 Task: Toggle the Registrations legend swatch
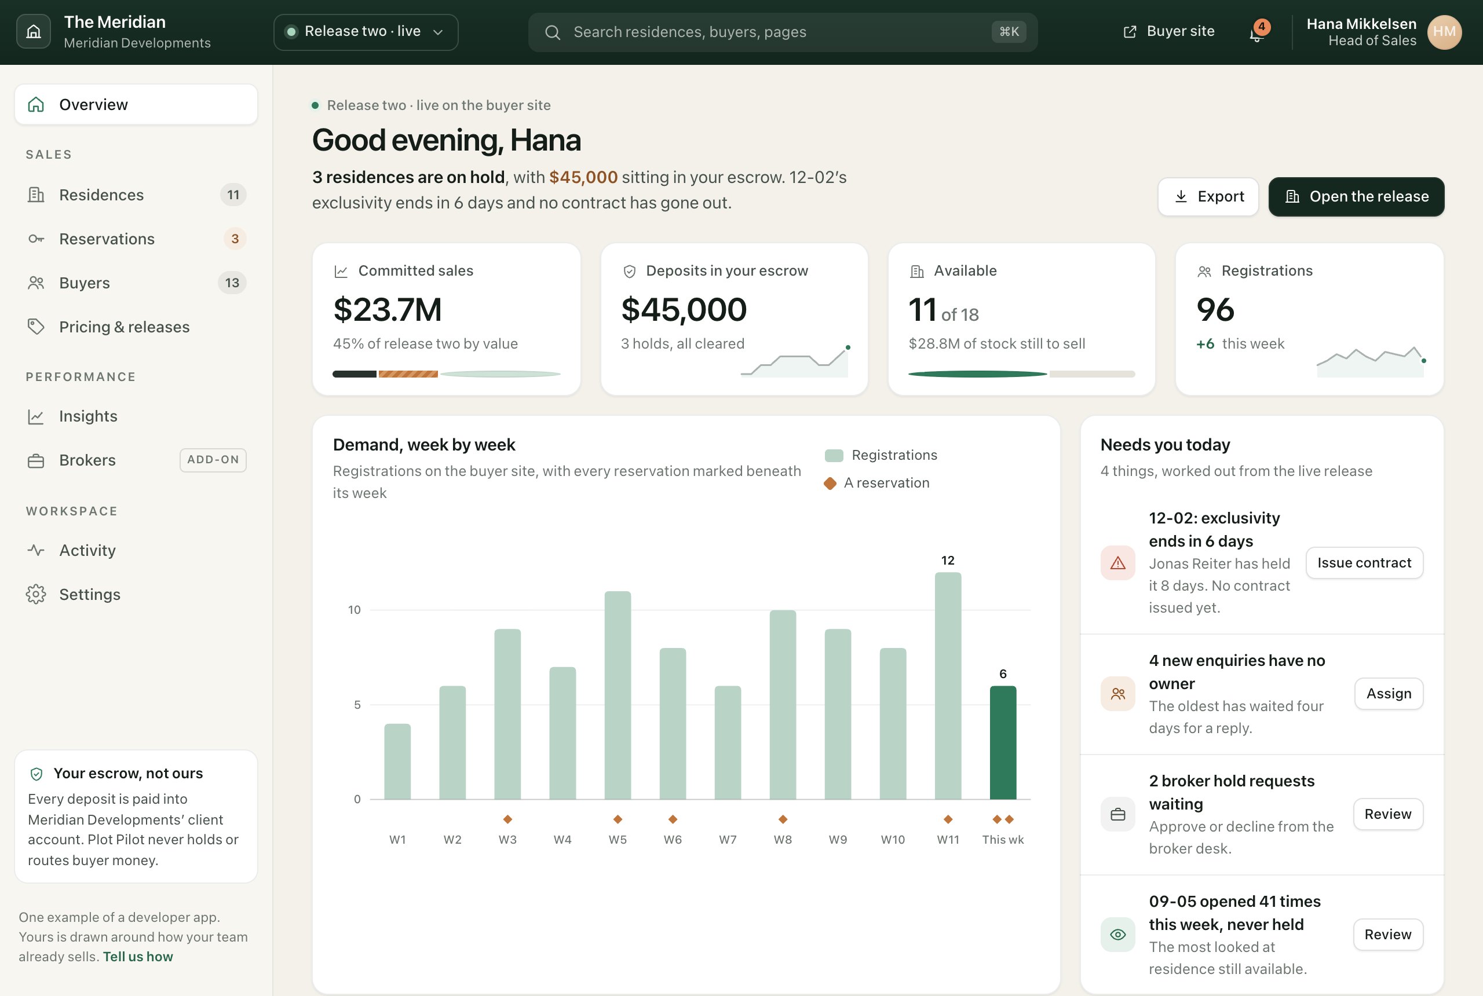[x=833, y=456]
